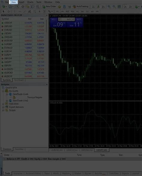Click the New Order button
The width and height of the screenshot is (142, 176).
tap(49, 7)
